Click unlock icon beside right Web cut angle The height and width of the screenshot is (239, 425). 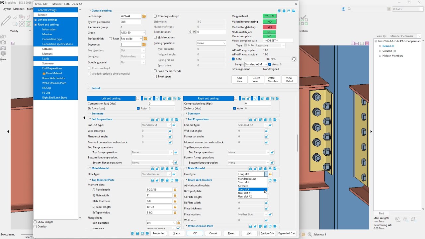click(x=266, y=131)
